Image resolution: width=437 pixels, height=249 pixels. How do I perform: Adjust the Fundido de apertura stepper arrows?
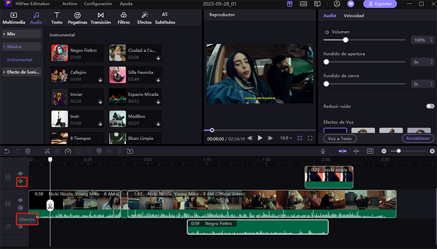431,62
